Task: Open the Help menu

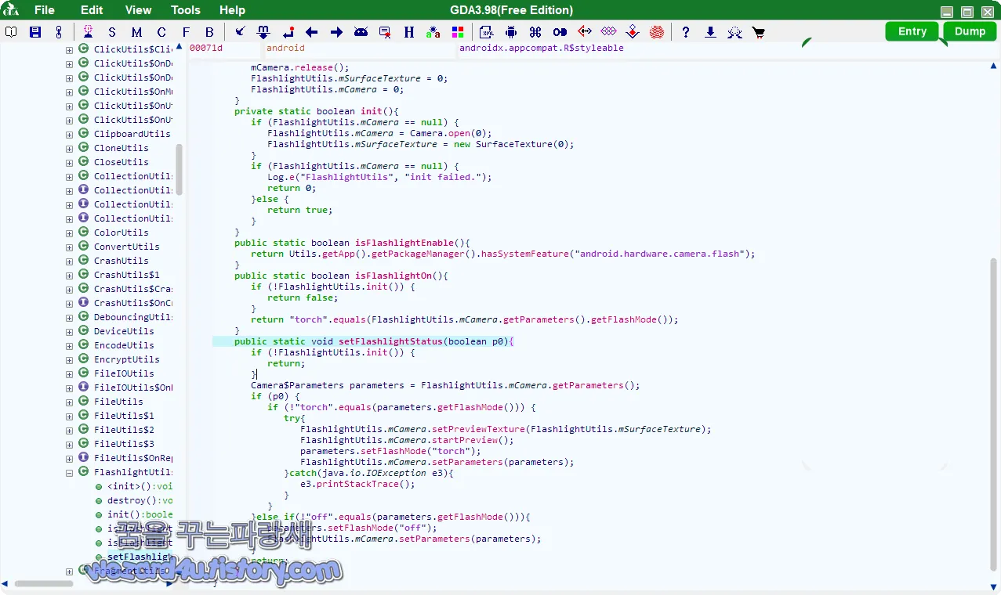Action: point(232,10)
